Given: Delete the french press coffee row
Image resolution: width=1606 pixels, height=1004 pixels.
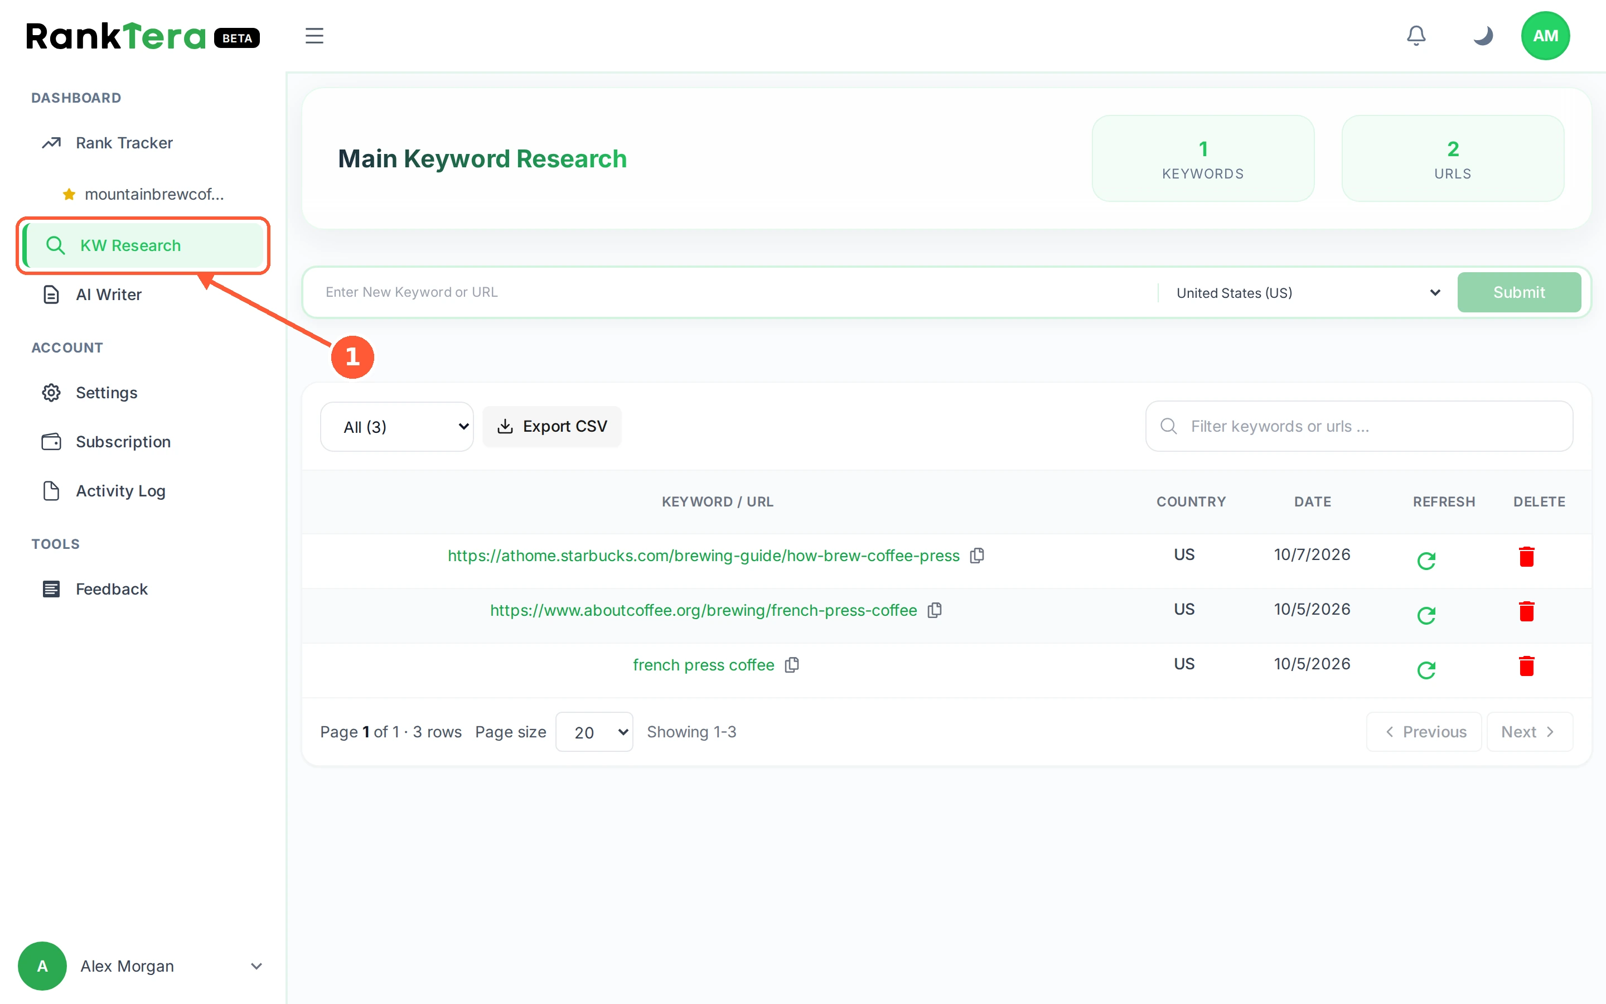Looking at the screenshot, I should tap(1526, 665).
